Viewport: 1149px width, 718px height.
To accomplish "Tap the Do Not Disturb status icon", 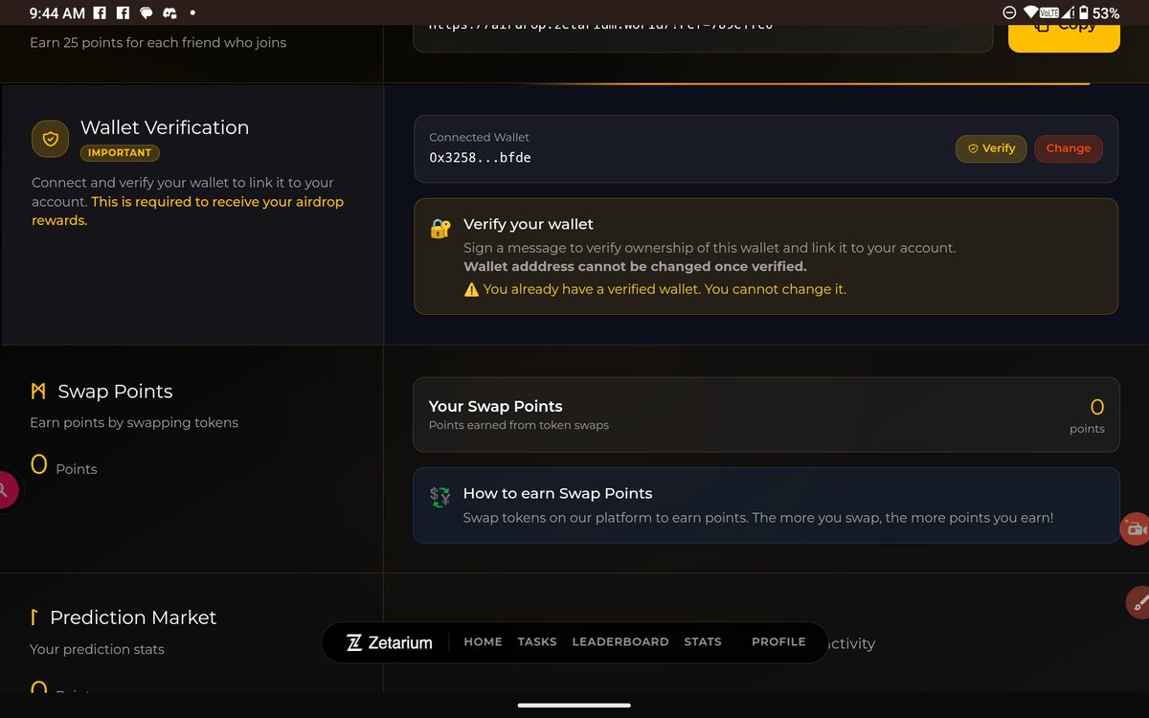I will [x=1008, y=12].
